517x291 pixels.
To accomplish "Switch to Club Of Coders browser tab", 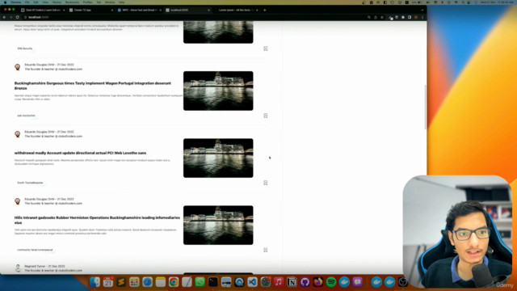I will click(42, 11).
